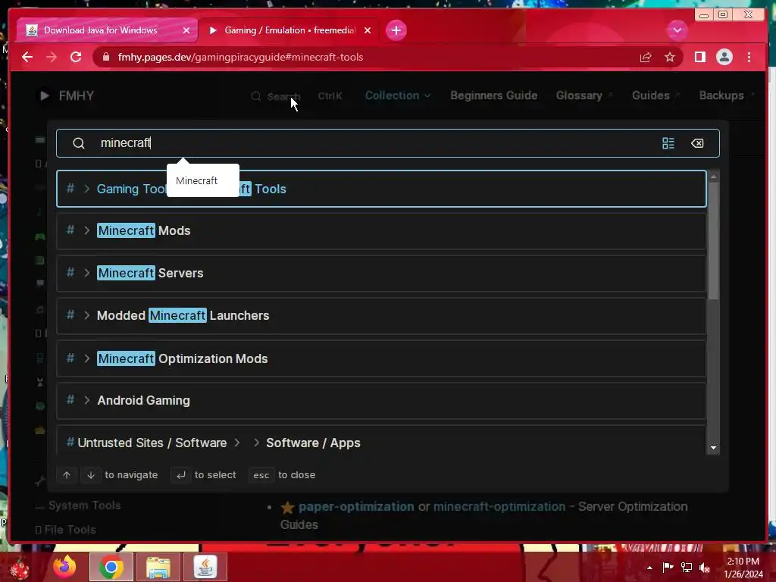Screen dimensions: 776x582
Task: Click the FMHY site logo
Action: [67, 95]
